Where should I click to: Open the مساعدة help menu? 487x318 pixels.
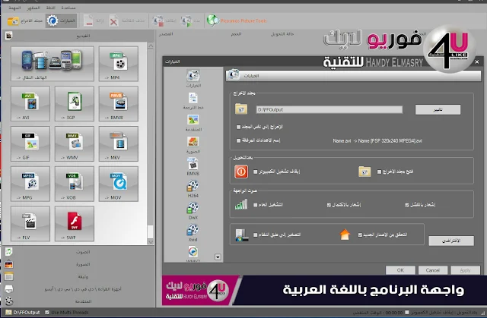coord(68,8)
